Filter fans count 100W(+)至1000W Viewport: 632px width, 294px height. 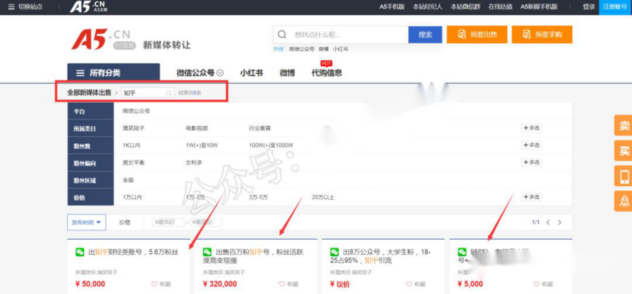pyautogui.click(x=271, y=146)
